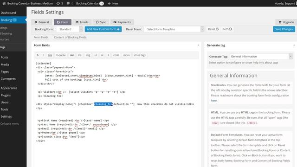Click the li quicktag button
The image size is (297, 167).
coord(108,55)
